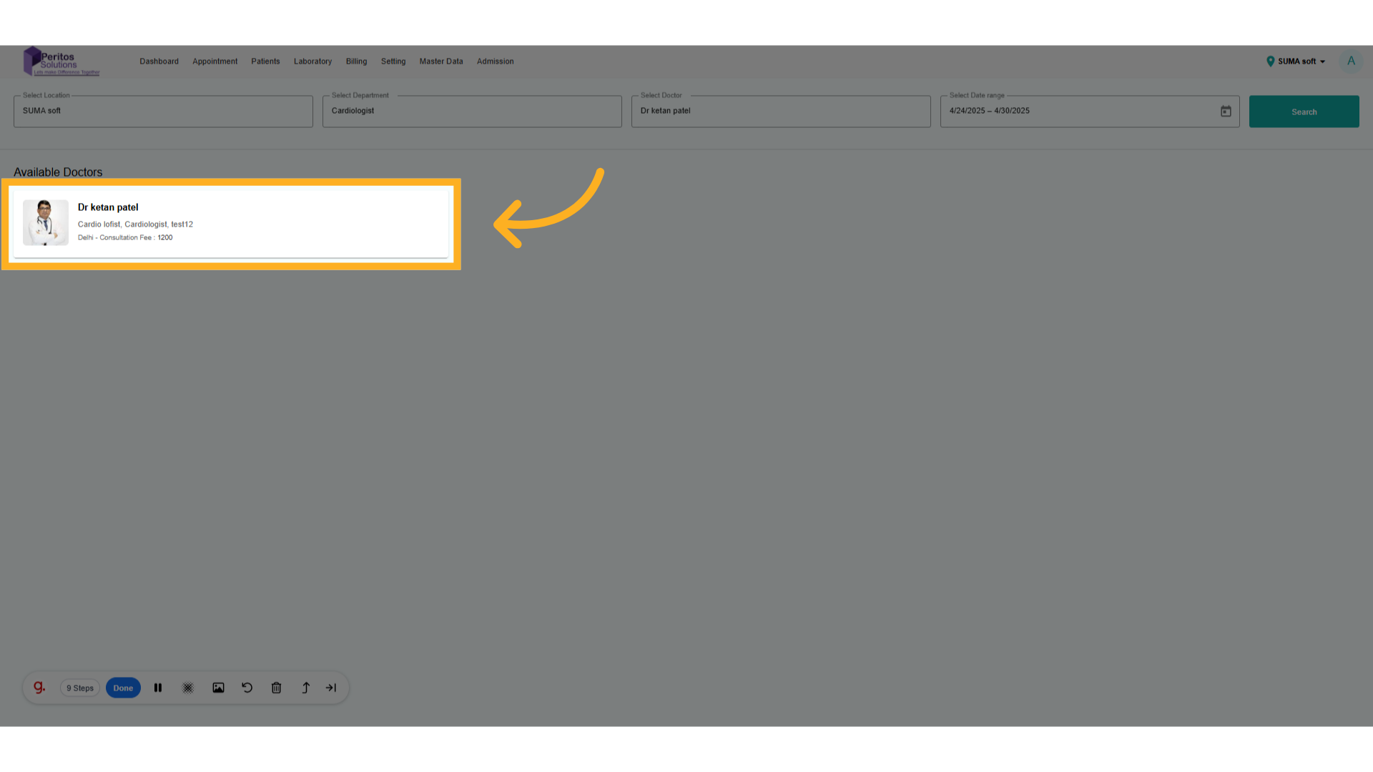Click the screenshot image icon
Image resolution: width=1373 pixels, height=772 pixels.
(x=218, y=688)
